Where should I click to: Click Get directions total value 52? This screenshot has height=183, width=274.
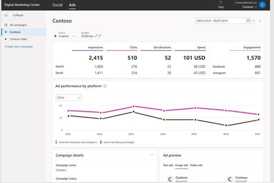[168, 58]
